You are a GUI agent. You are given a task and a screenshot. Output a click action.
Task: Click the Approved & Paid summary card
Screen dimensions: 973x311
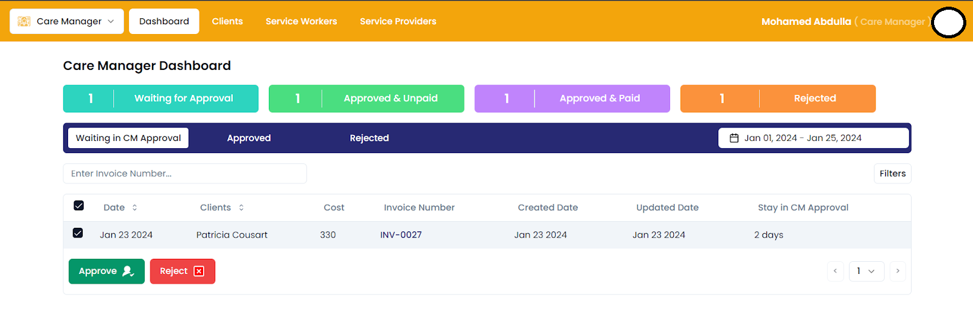[x=572, y=98]
